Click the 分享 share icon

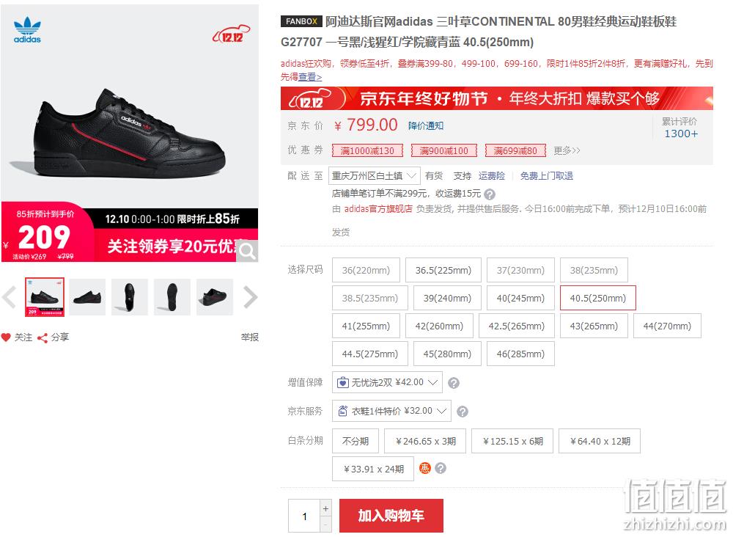pos(43,337)
